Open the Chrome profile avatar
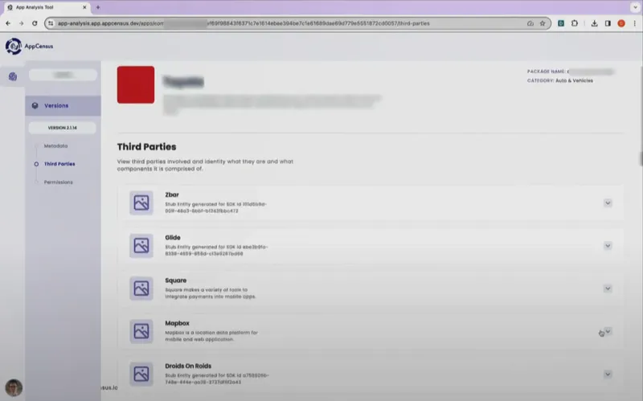The width and height of the screenshot is (643, 401). click(621, 23)
